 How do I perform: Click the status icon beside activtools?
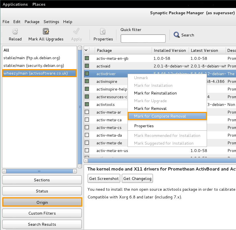(x=87, y=104)
